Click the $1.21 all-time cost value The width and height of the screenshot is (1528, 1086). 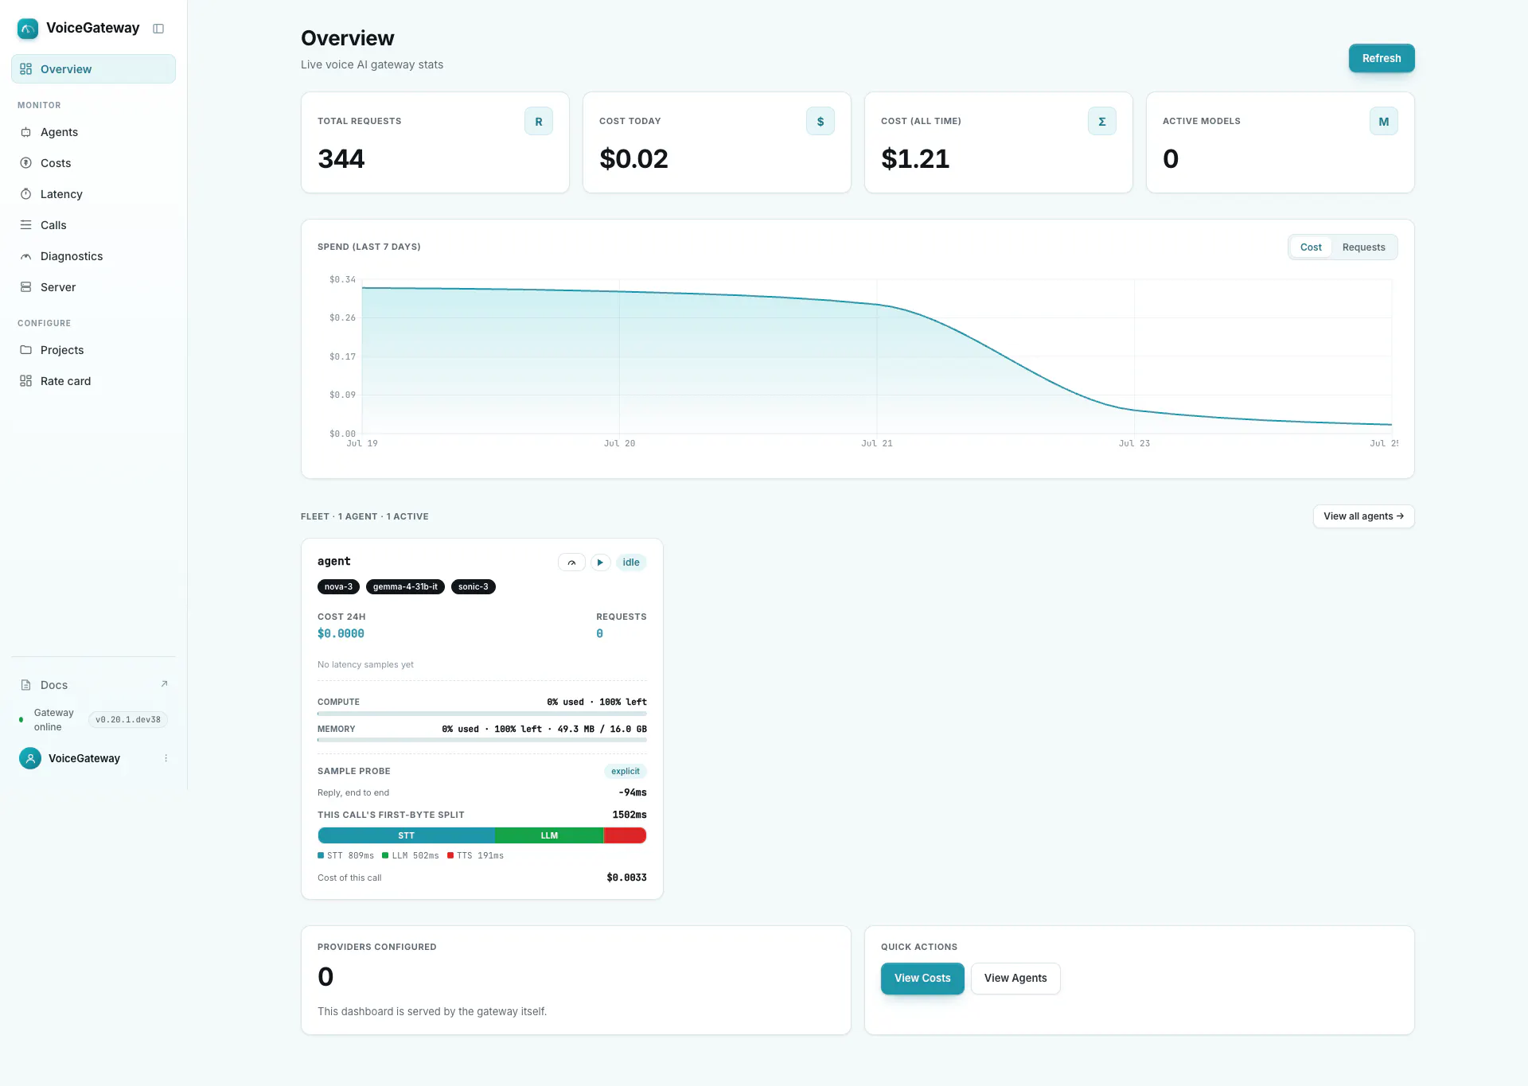pos(915,159)
